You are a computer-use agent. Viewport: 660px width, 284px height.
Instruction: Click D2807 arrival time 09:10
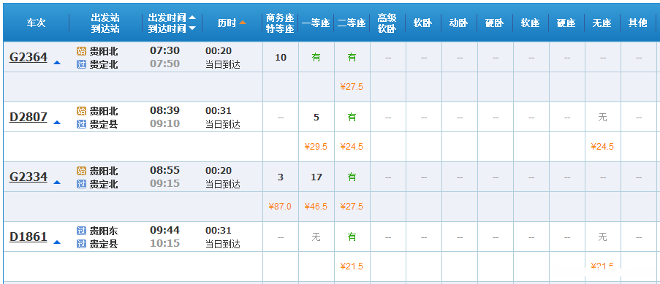[165, 123]
